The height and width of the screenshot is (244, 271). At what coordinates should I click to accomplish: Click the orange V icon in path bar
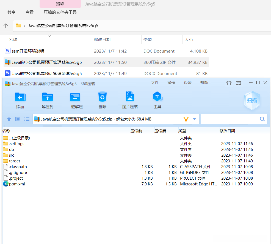pyautogui.click(x=186, y=119)
